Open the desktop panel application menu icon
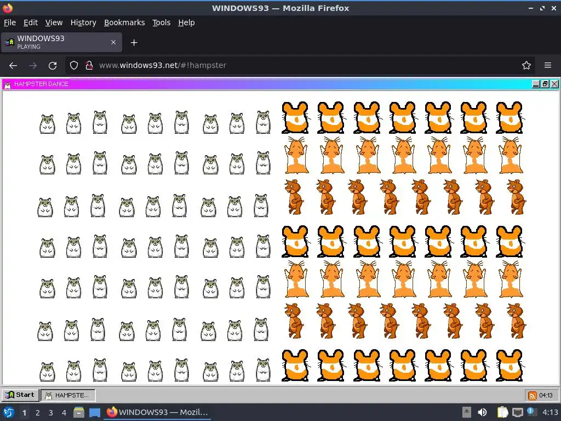 click(8, 412)
